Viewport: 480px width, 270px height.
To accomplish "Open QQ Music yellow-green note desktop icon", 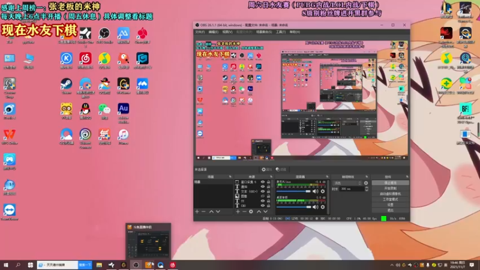I will pyautogui.click(x=104, y=58).
